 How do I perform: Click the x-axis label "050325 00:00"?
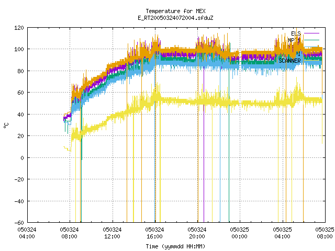click(x=240, y=233)
